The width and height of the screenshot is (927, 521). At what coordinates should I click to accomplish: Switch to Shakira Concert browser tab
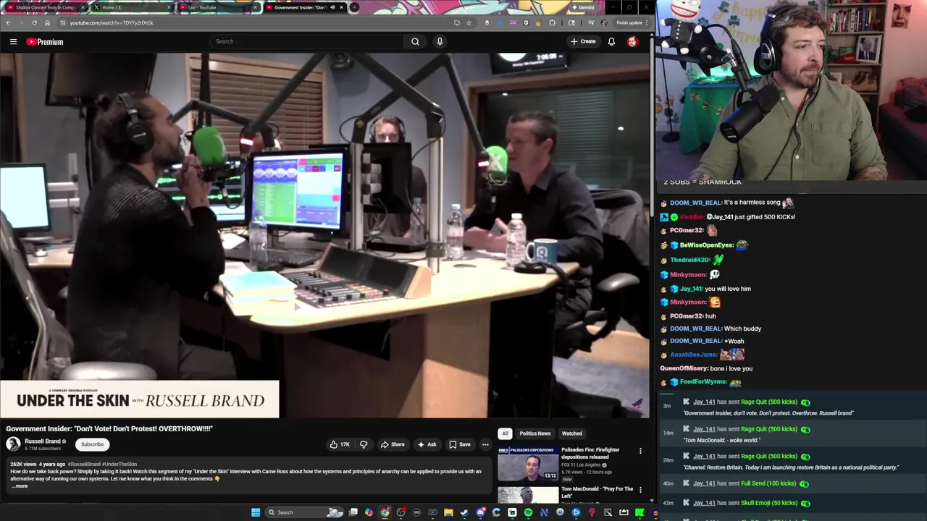point(45,7)
